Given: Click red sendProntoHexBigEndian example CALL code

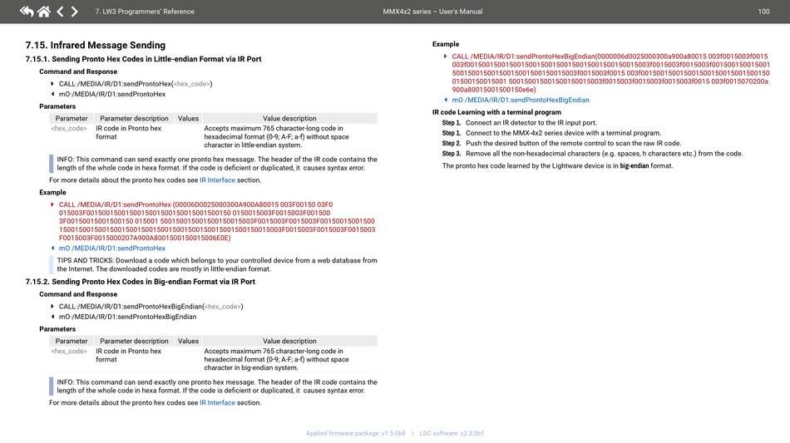Looking at the screenshot, I should click(610, 73).
